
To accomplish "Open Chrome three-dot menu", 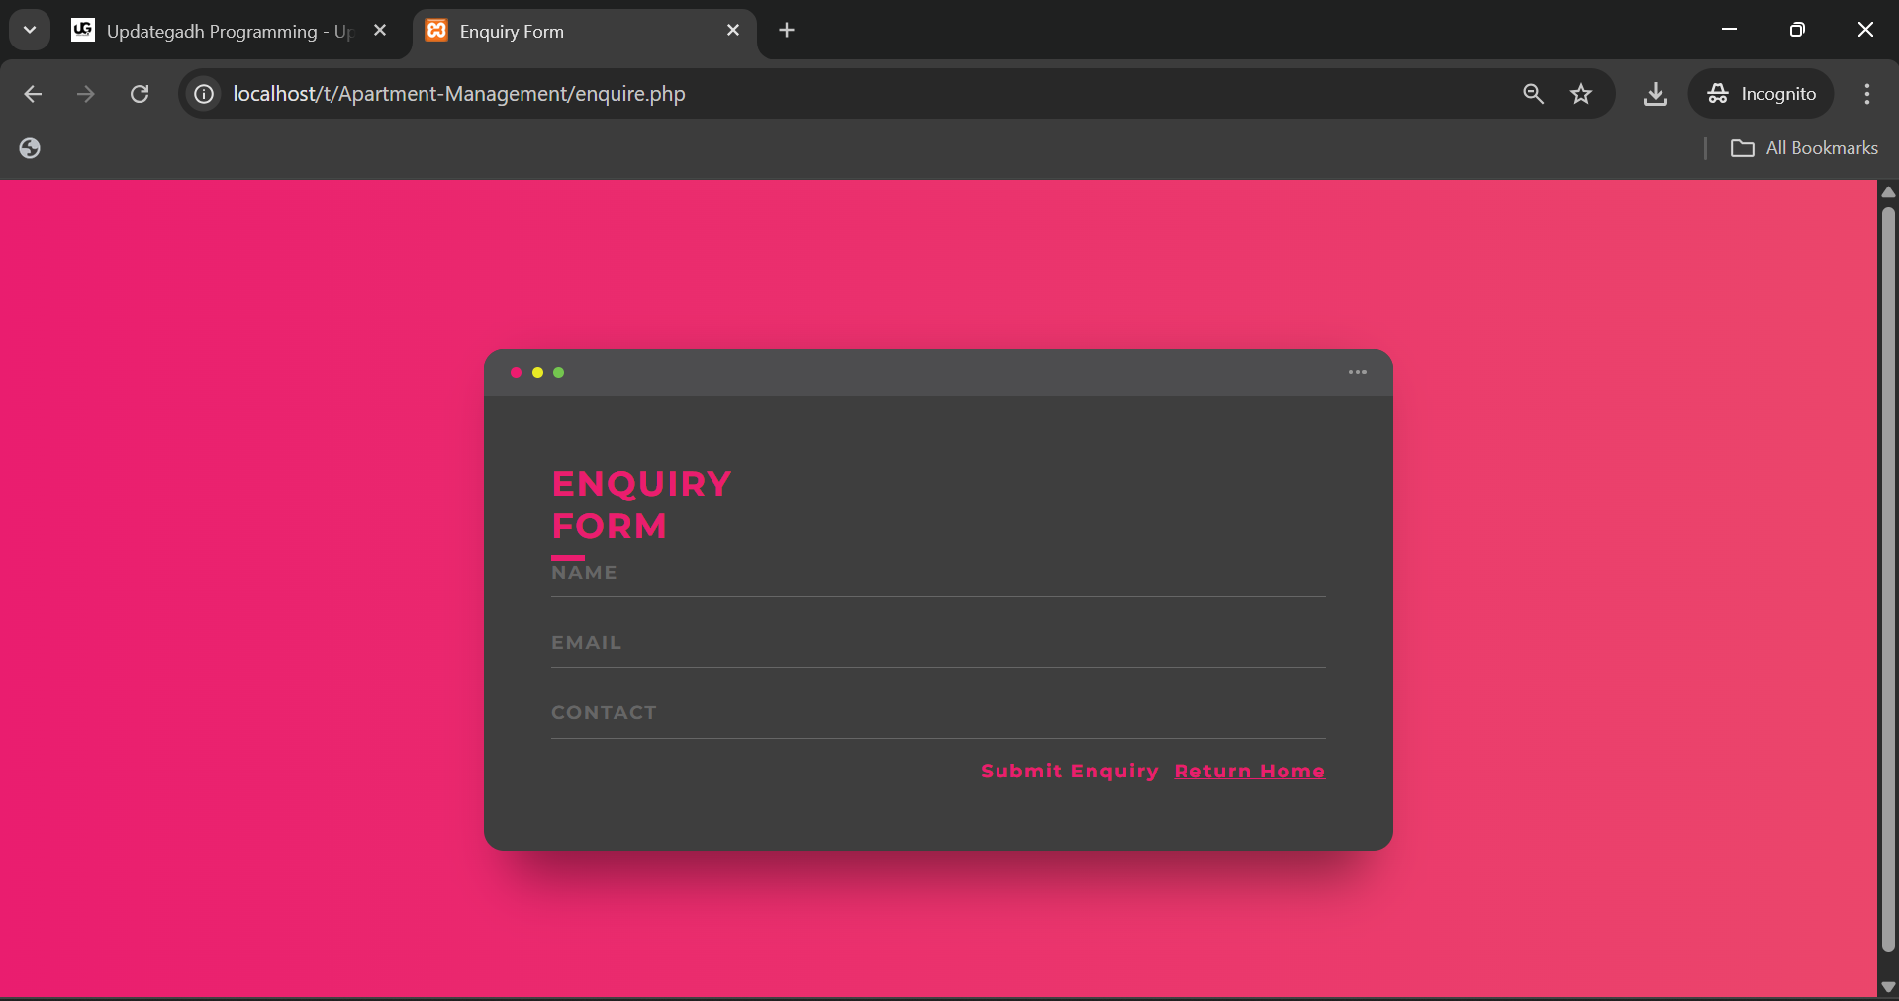I will coord(1866,94).
